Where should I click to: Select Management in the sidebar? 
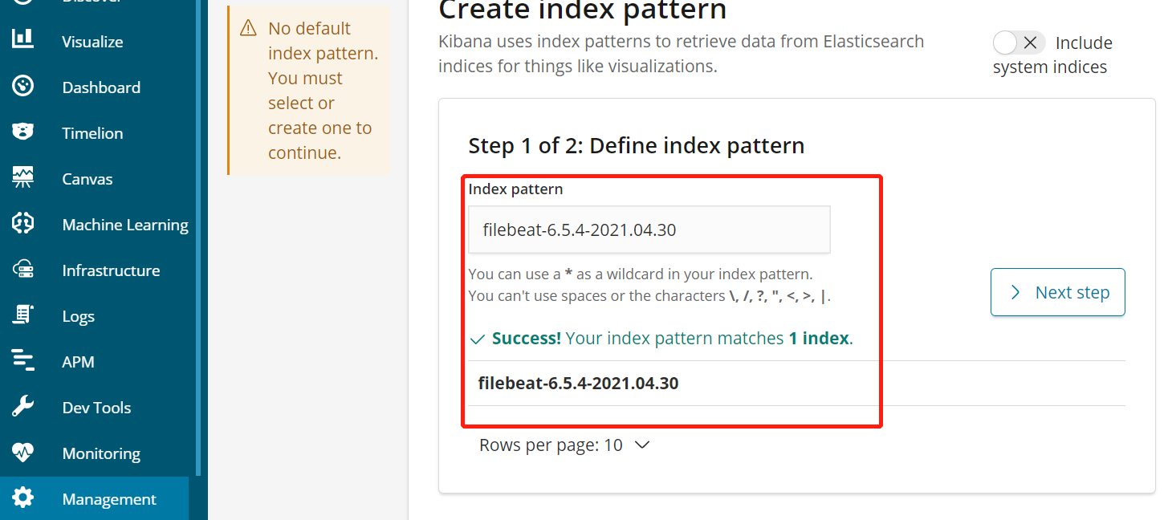[x=95, y=499]
